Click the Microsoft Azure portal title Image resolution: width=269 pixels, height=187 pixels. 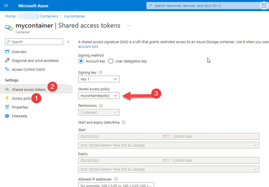coord(33,6)
